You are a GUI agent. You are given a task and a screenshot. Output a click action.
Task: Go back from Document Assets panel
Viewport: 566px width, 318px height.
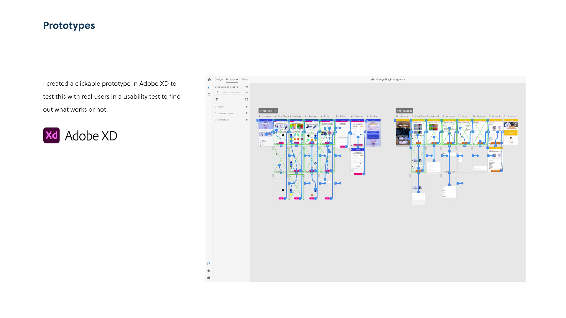pyautogui.click(x=215, y=87)
